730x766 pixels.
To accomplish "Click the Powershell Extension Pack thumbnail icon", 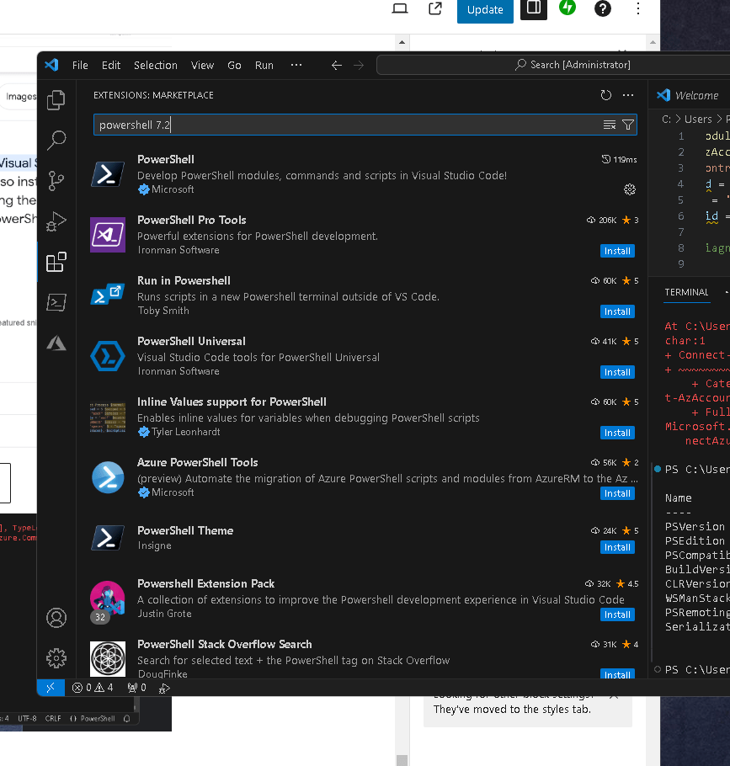I will pos(108,598).
